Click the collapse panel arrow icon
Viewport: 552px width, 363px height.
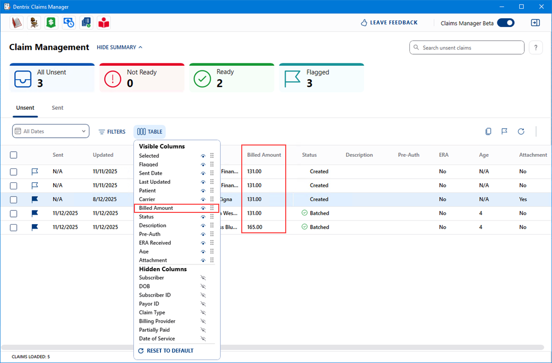pos(535,22)
